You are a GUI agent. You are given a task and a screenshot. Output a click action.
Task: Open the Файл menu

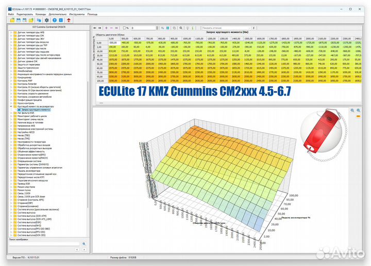click(x=11, y=14)
